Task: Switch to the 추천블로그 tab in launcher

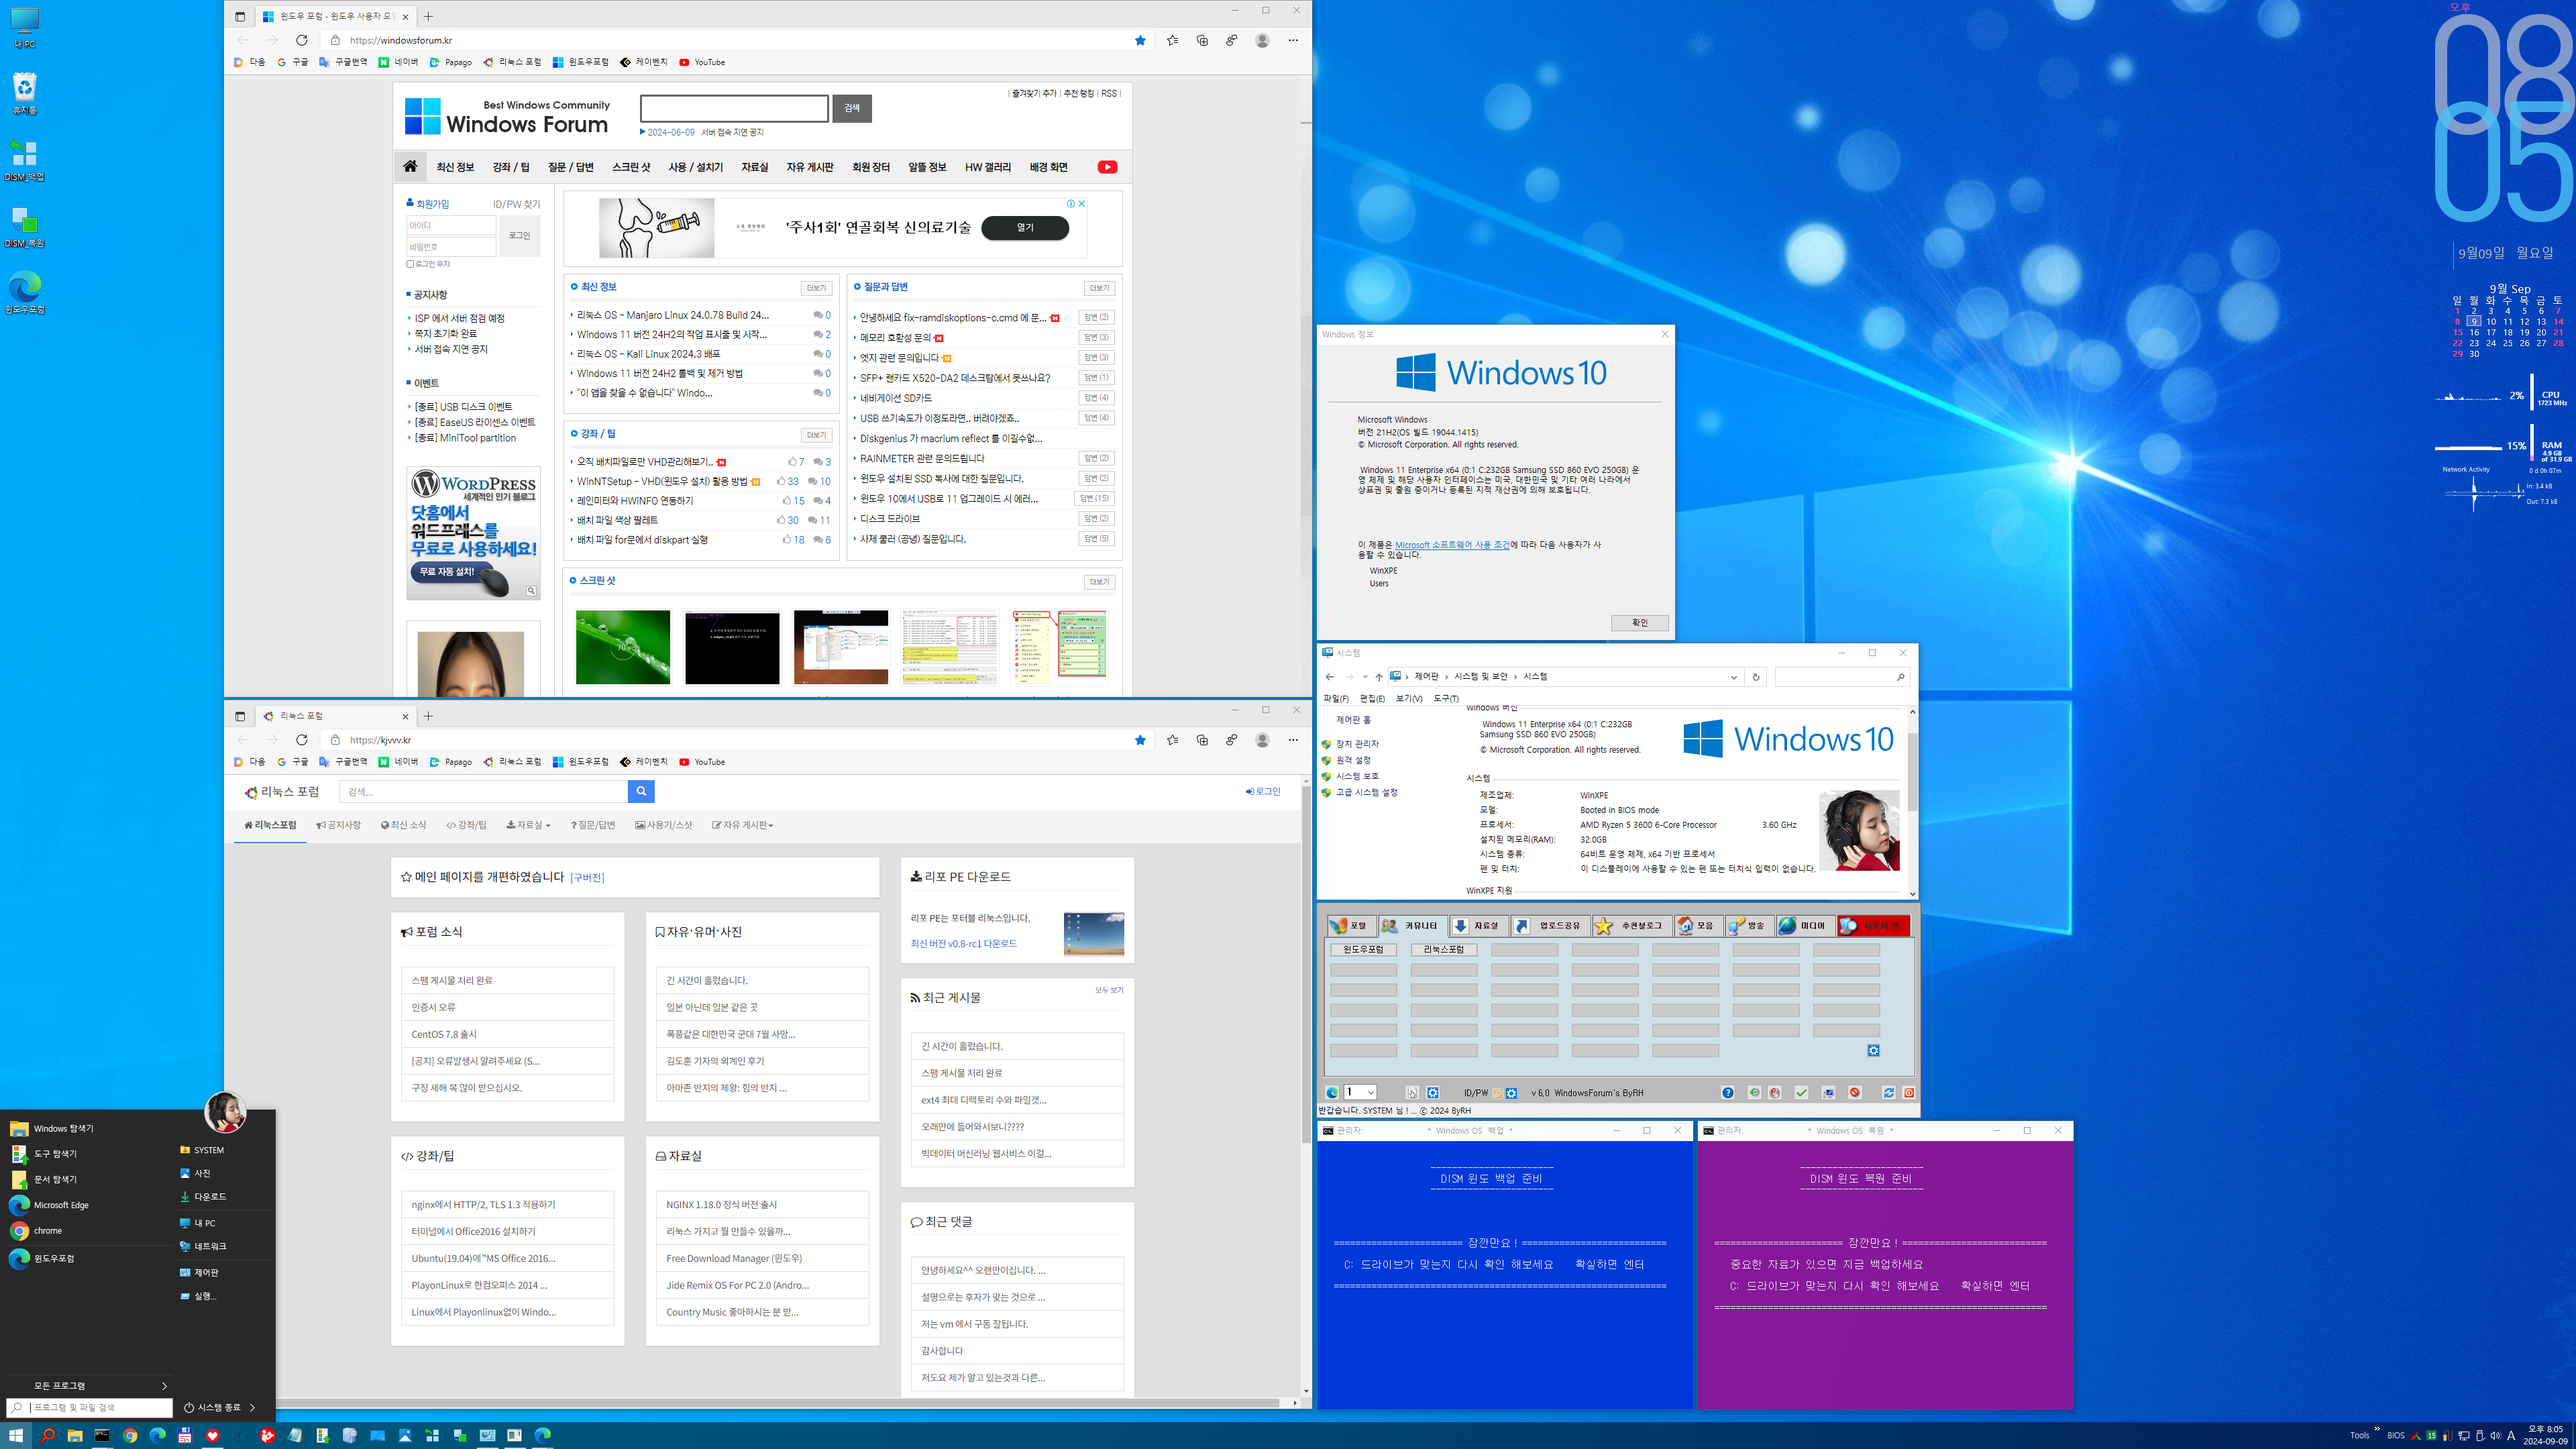Action: click(x=1632, y=926)
